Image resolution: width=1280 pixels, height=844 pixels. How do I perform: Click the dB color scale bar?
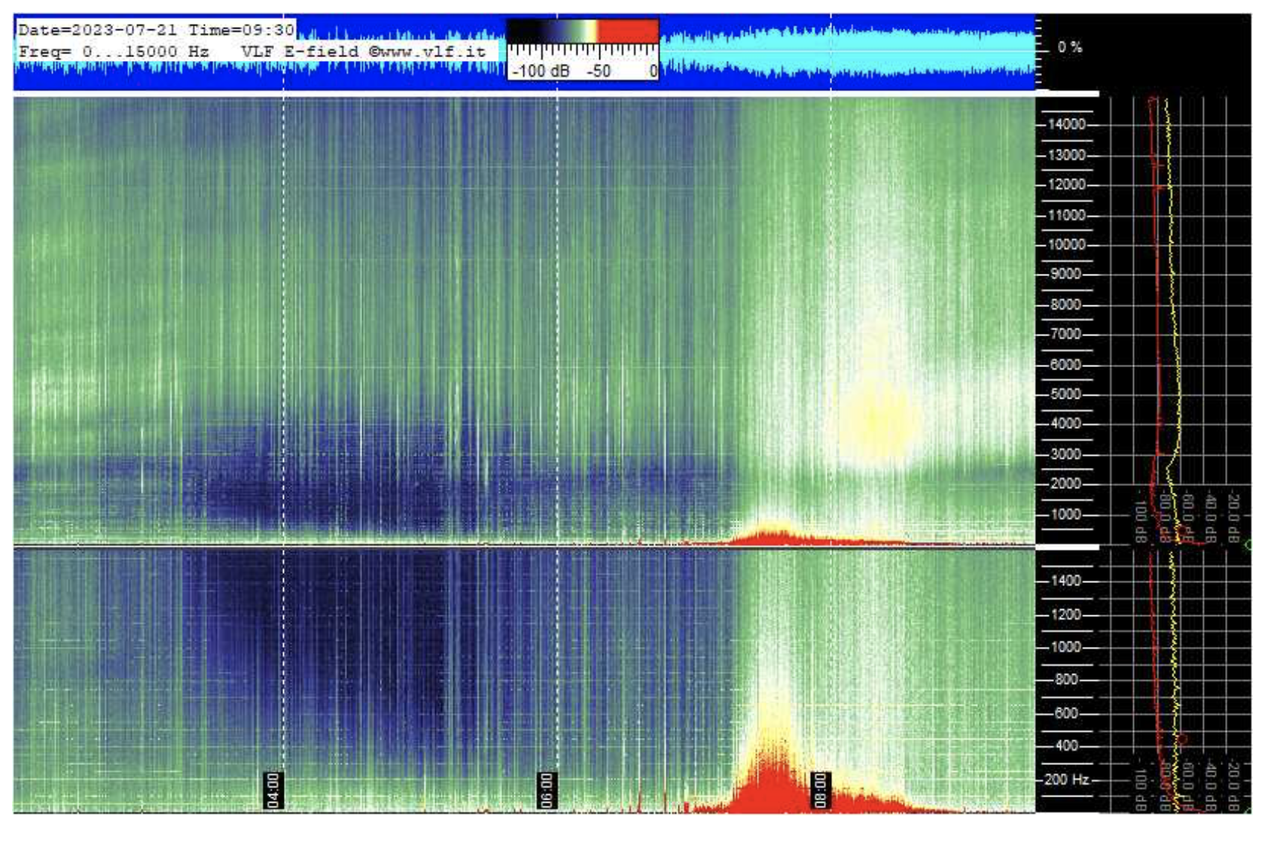[583, 32]
